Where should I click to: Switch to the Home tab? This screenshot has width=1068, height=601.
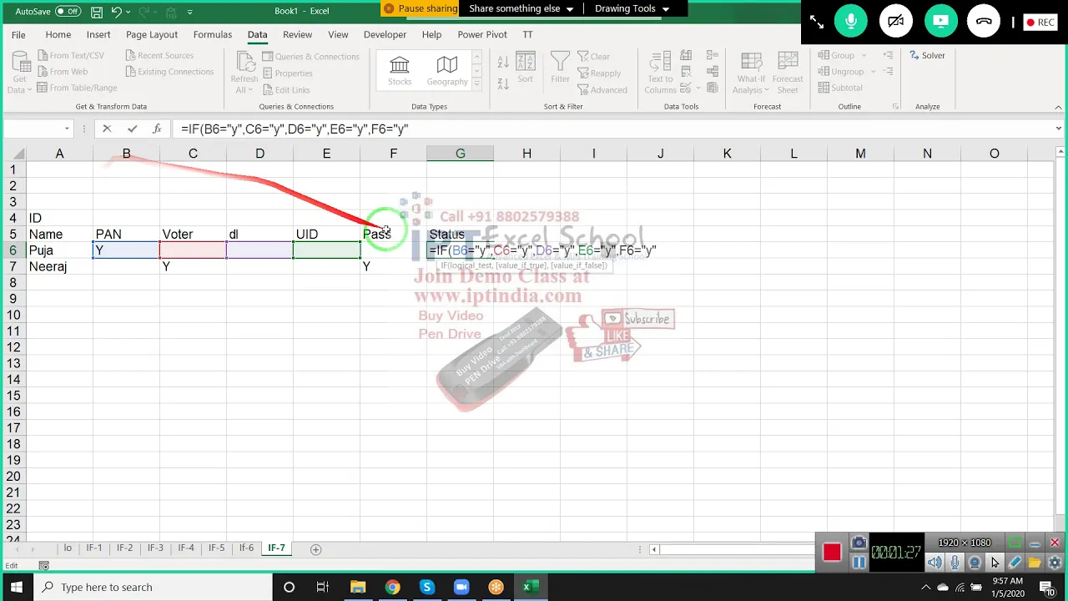point(58,34)
